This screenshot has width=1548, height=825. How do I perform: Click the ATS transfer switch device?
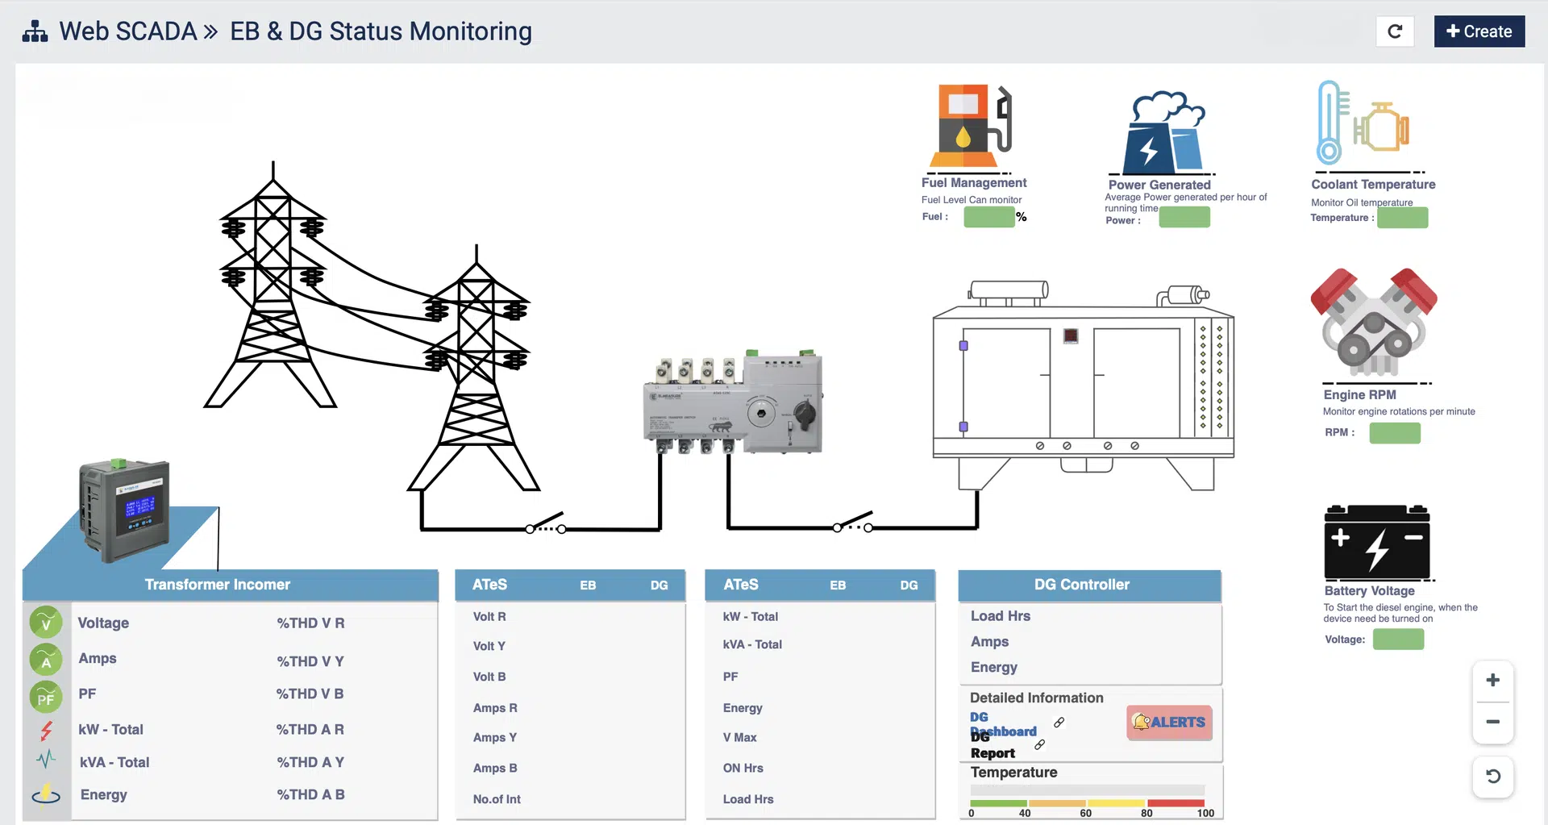733,402
